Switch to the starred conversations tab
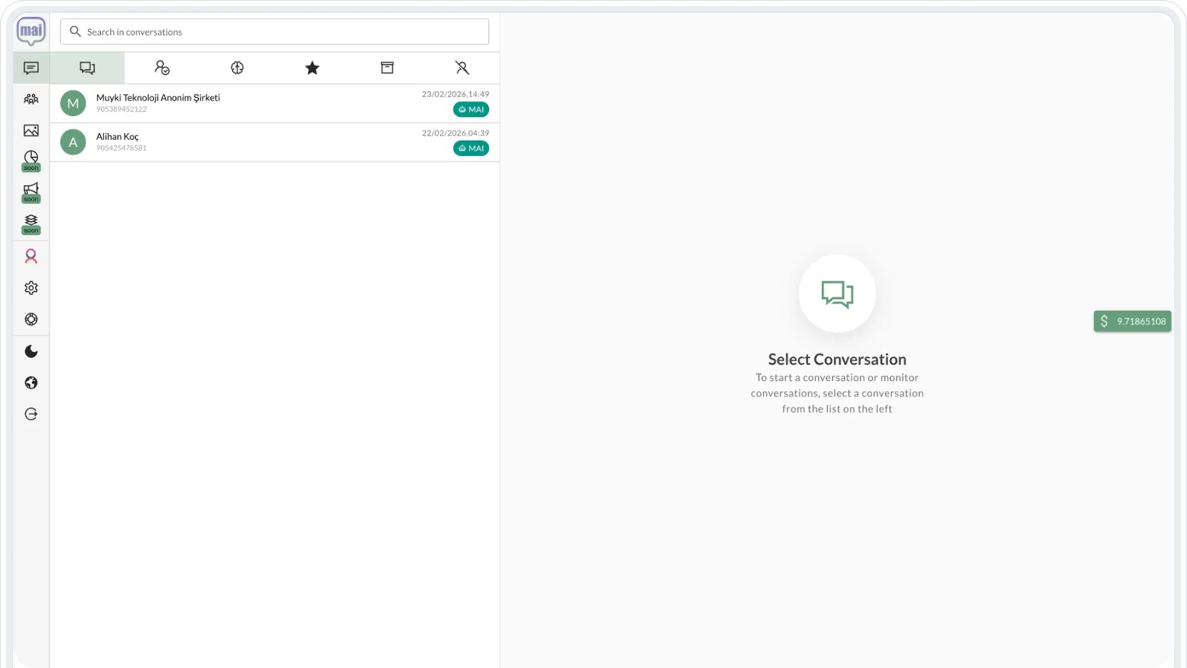The height and width of the screenshot is (668, 1187). coord(312,68)
